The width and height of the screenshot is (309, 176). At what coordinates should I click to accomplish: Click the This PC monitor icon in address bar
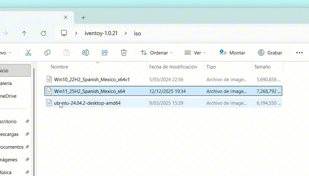coord(64,34)
